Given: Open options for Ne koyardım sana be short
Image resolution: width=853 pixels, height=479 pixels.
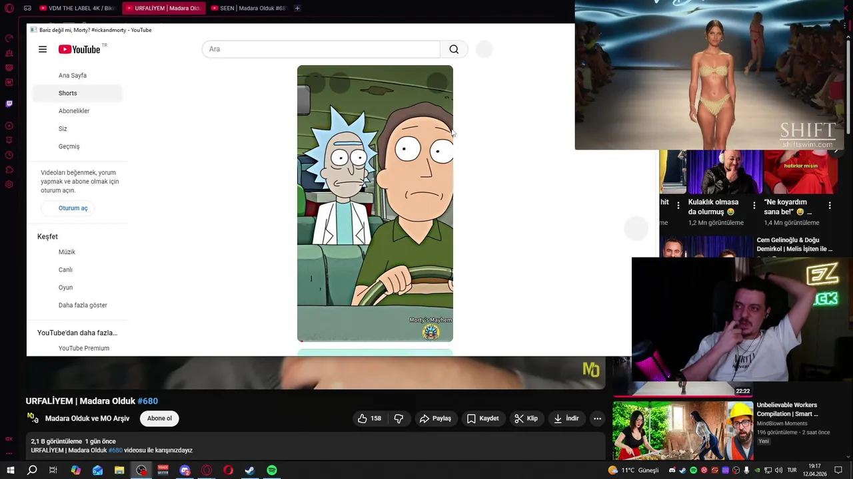Looking at the screenshot, I should click(830, 206).
